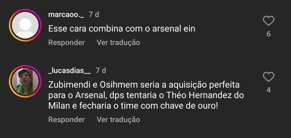Tap the heart on _lucasdias__ comment
The height and width of the screenshot is (138, 291).
coord(268,77)
